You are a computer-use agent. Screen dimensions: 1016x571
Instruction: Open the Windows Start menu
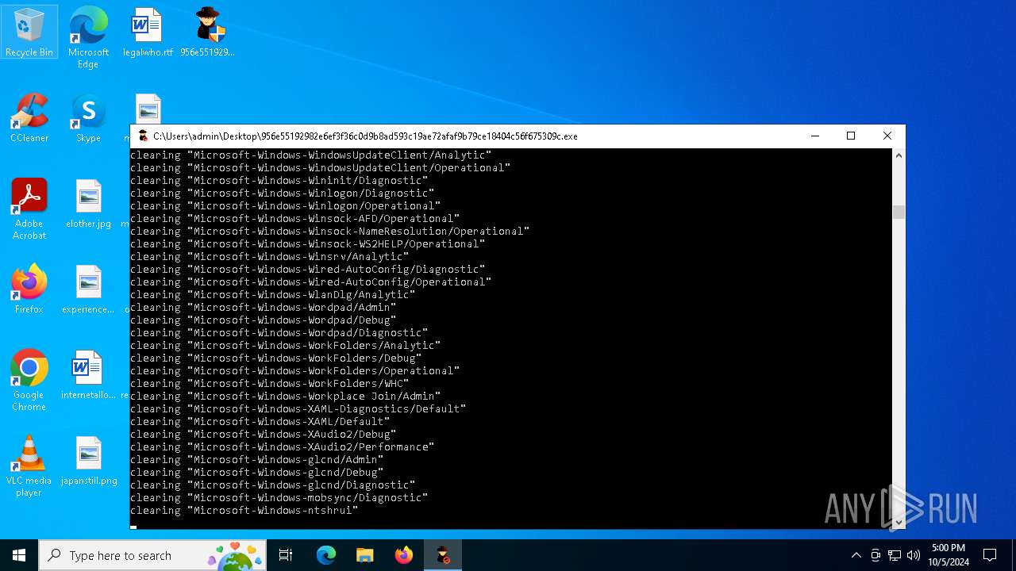pyautogui.click(x=19, y=555)
